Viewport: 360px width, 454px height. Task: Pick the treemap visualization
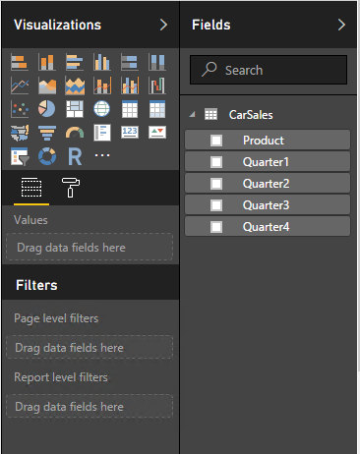pyautogui.click(x=75, y=109)
